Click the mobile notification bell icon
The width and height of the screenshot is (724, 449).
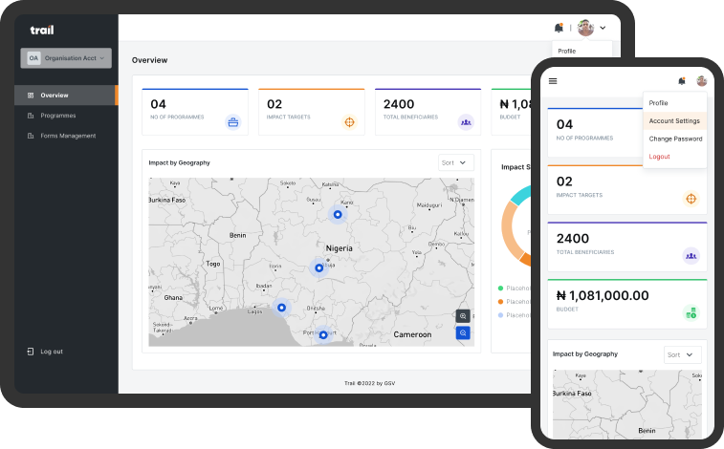coord(682,81)
